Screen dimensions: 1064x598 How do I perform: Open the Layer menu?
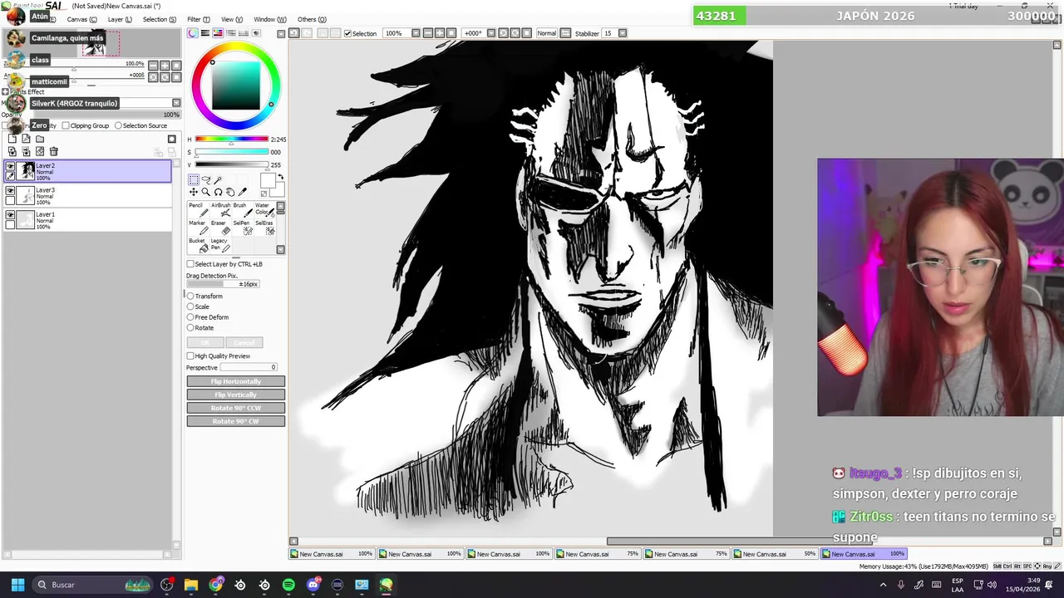tap(120, 19)
